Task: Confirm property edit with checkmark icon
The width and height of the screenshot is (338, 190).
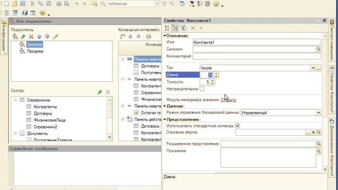Action: 201,28
